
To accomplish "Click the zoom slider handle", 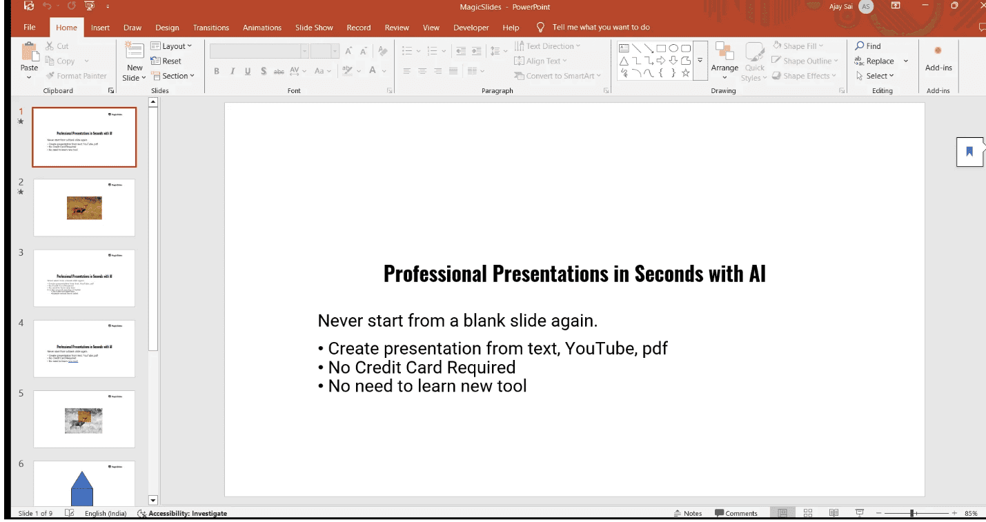I will point(912,513).
